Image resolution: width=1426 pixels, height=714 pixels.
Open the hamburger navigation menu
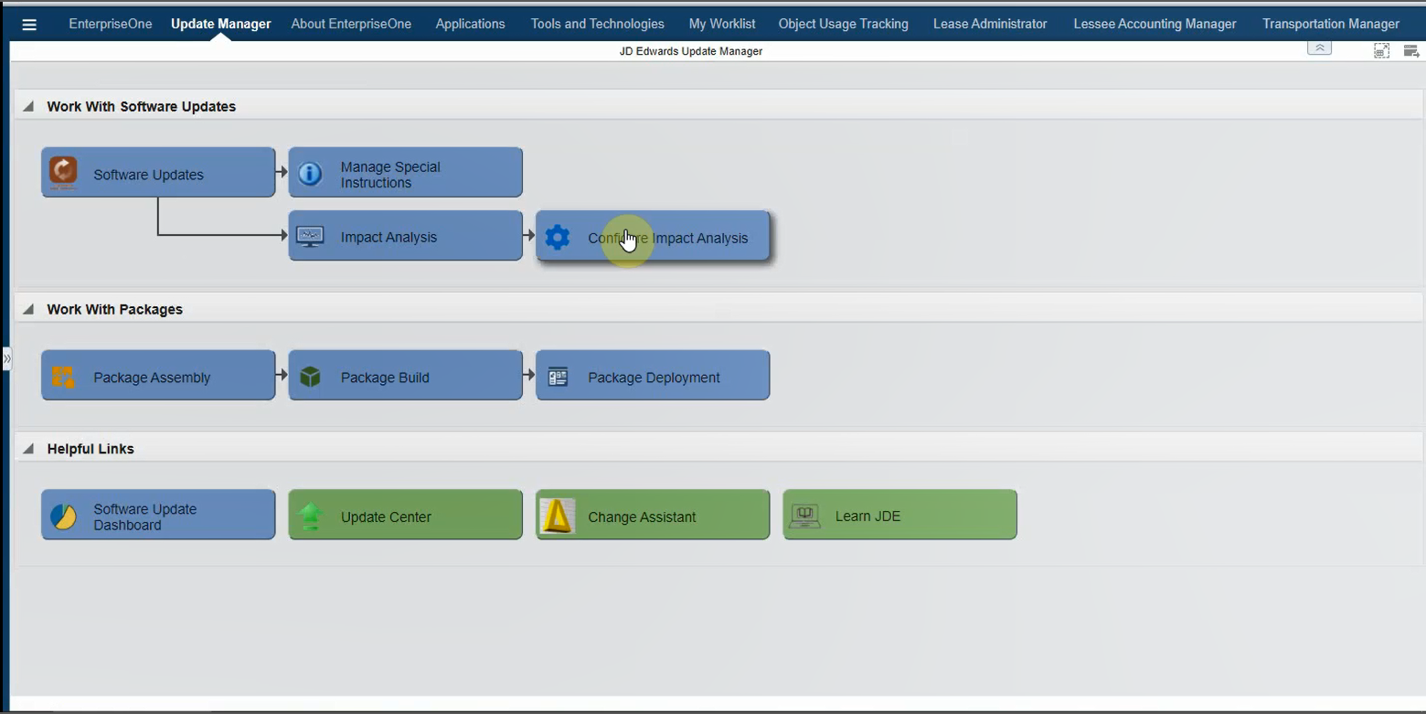tap(29, 25)
